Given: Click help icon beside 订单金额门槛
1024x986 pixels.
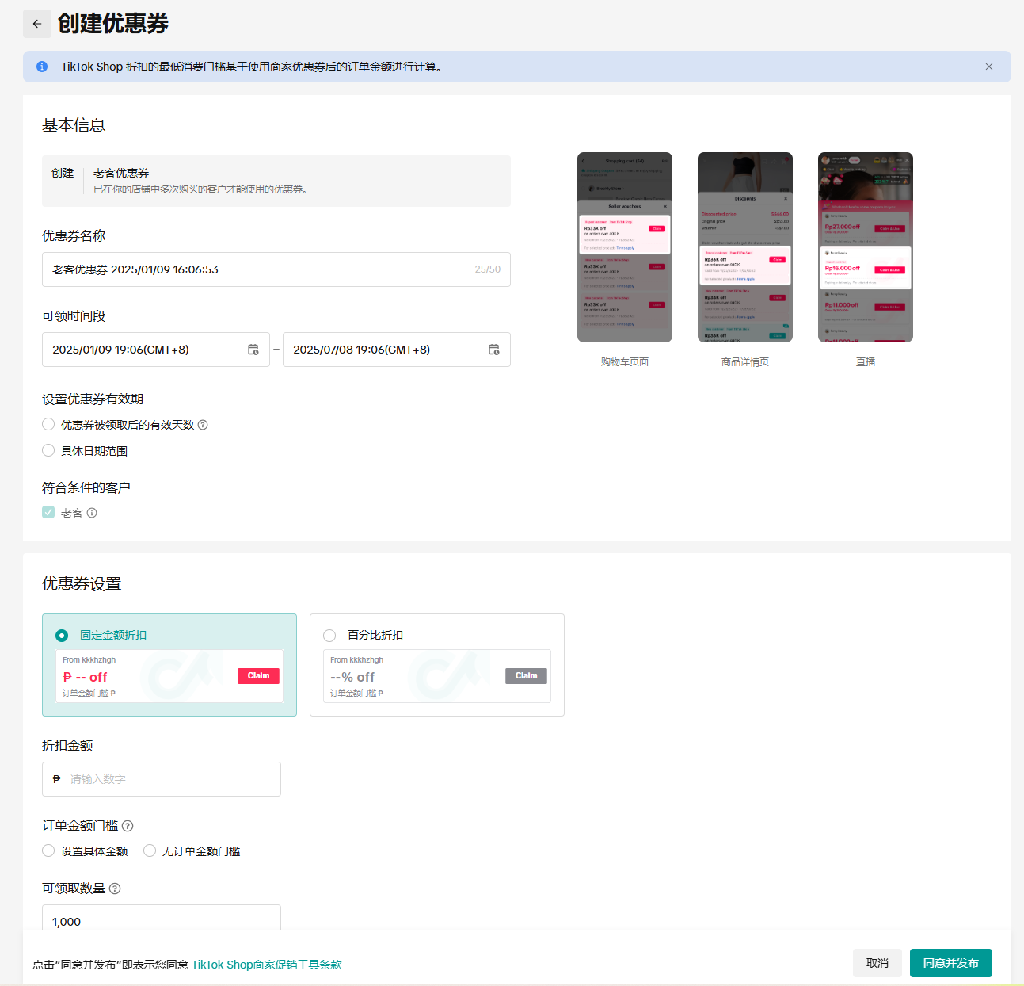Looking at the screenshot, I should pos(128,826).
